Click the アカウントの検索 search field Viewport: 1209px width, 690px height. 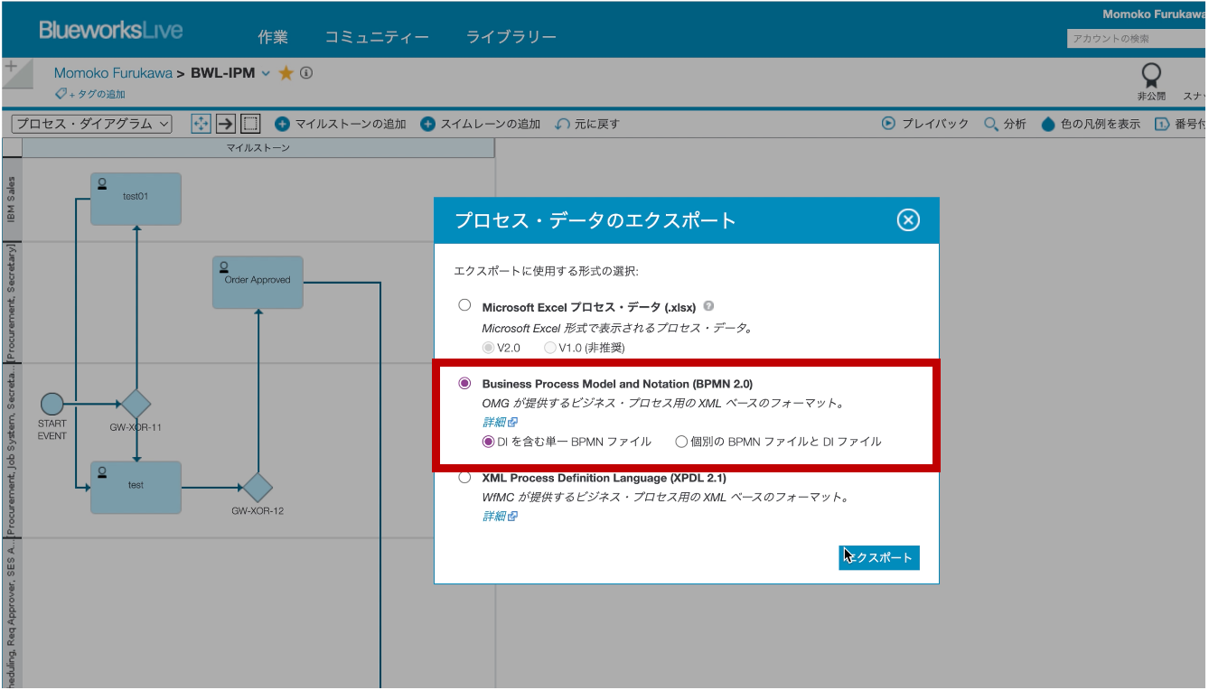tap(1134, 40)
